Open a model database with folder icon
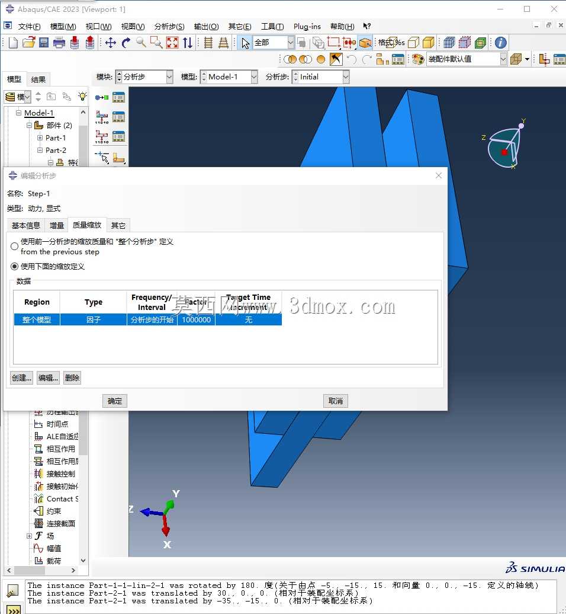This screenshot has height=614, width=566. coord(28,43)
